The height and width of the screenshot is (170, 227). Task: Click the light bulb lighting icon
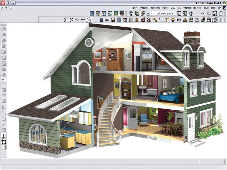pyautogui.click(x=173, y=20)
